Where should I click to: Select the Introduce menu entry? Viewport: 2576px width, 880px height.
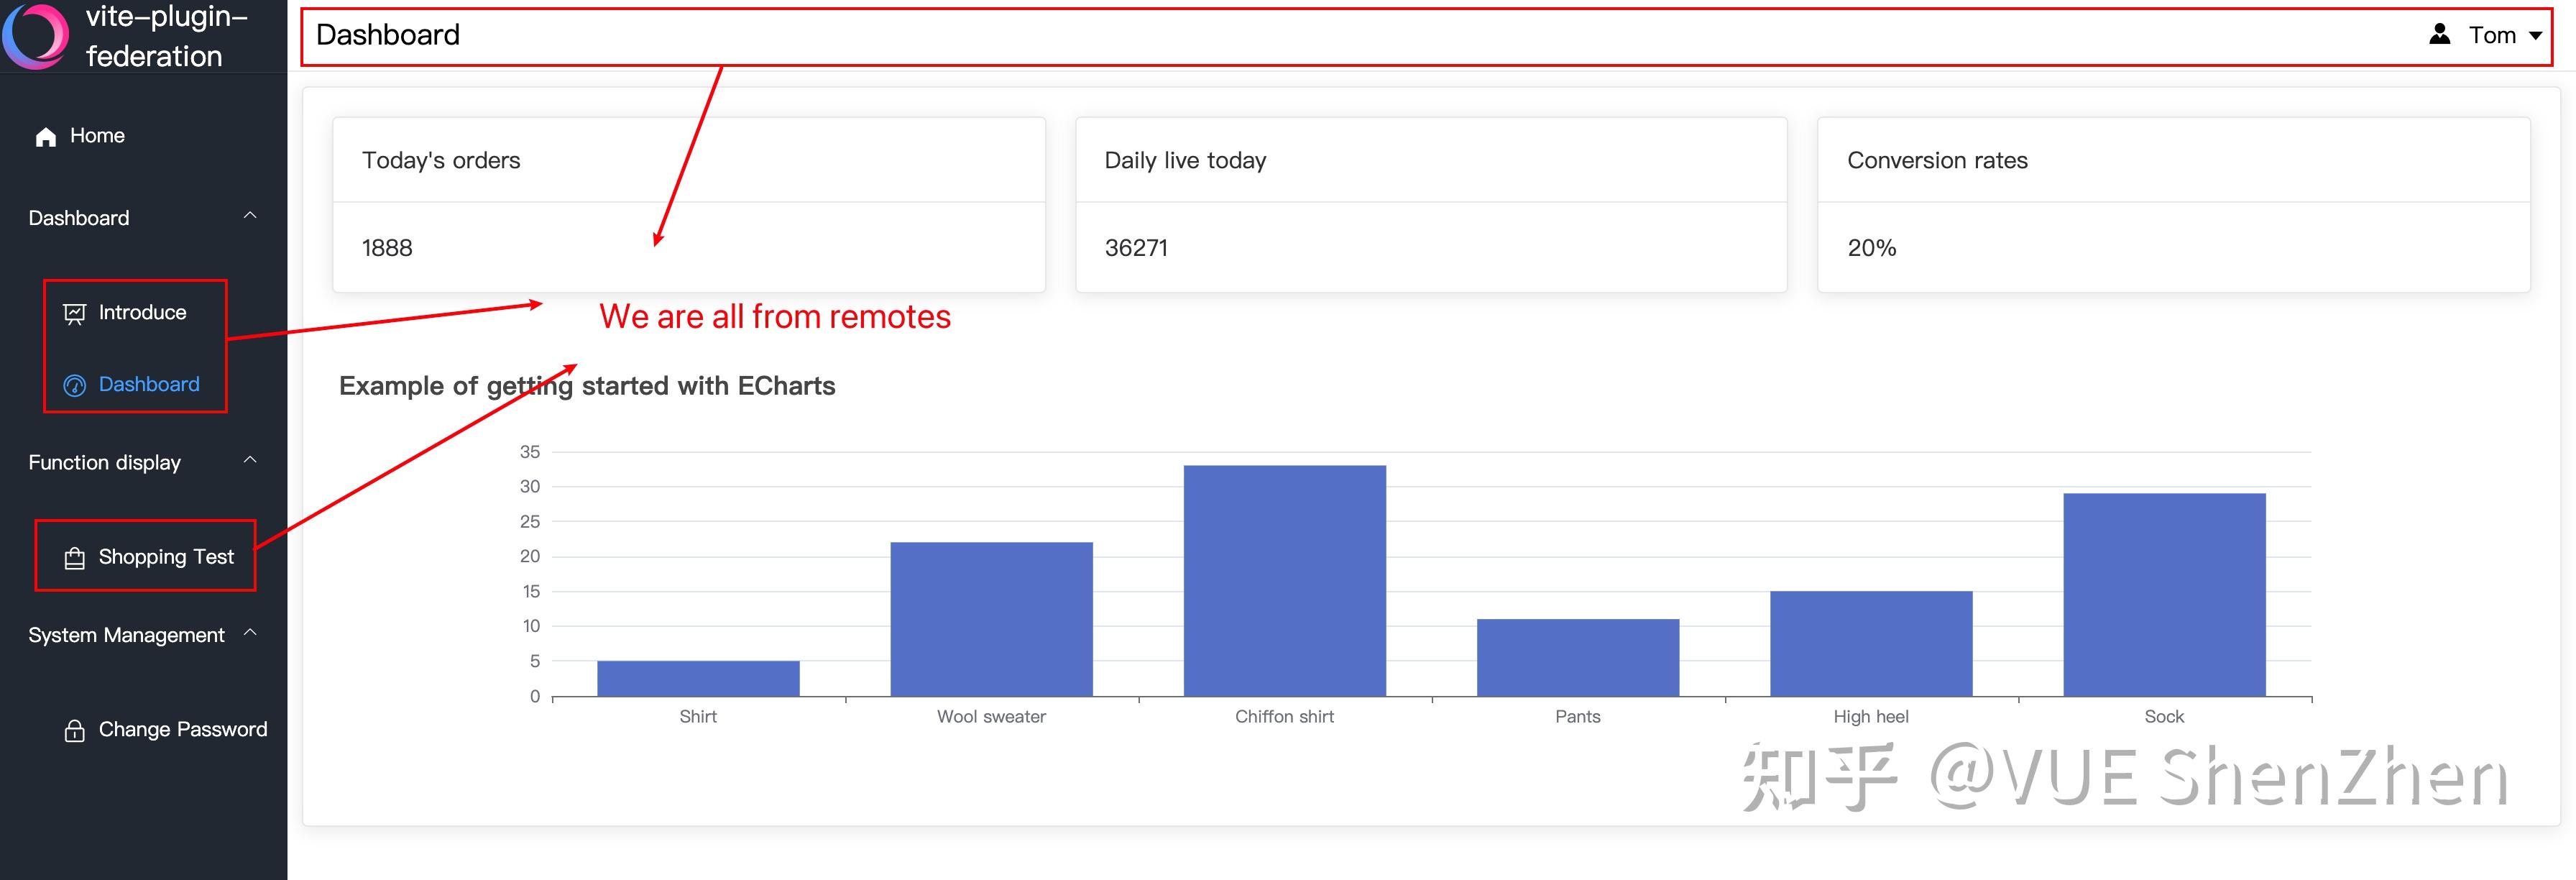click(142, 313)
